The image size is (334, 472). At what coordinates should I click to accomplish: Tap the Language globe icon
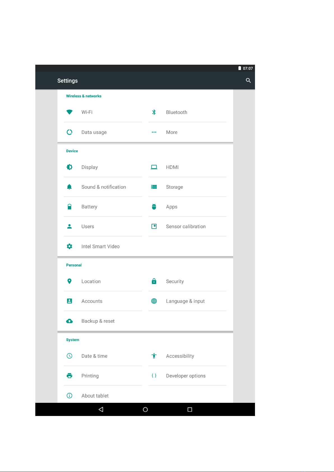(154, 301)
